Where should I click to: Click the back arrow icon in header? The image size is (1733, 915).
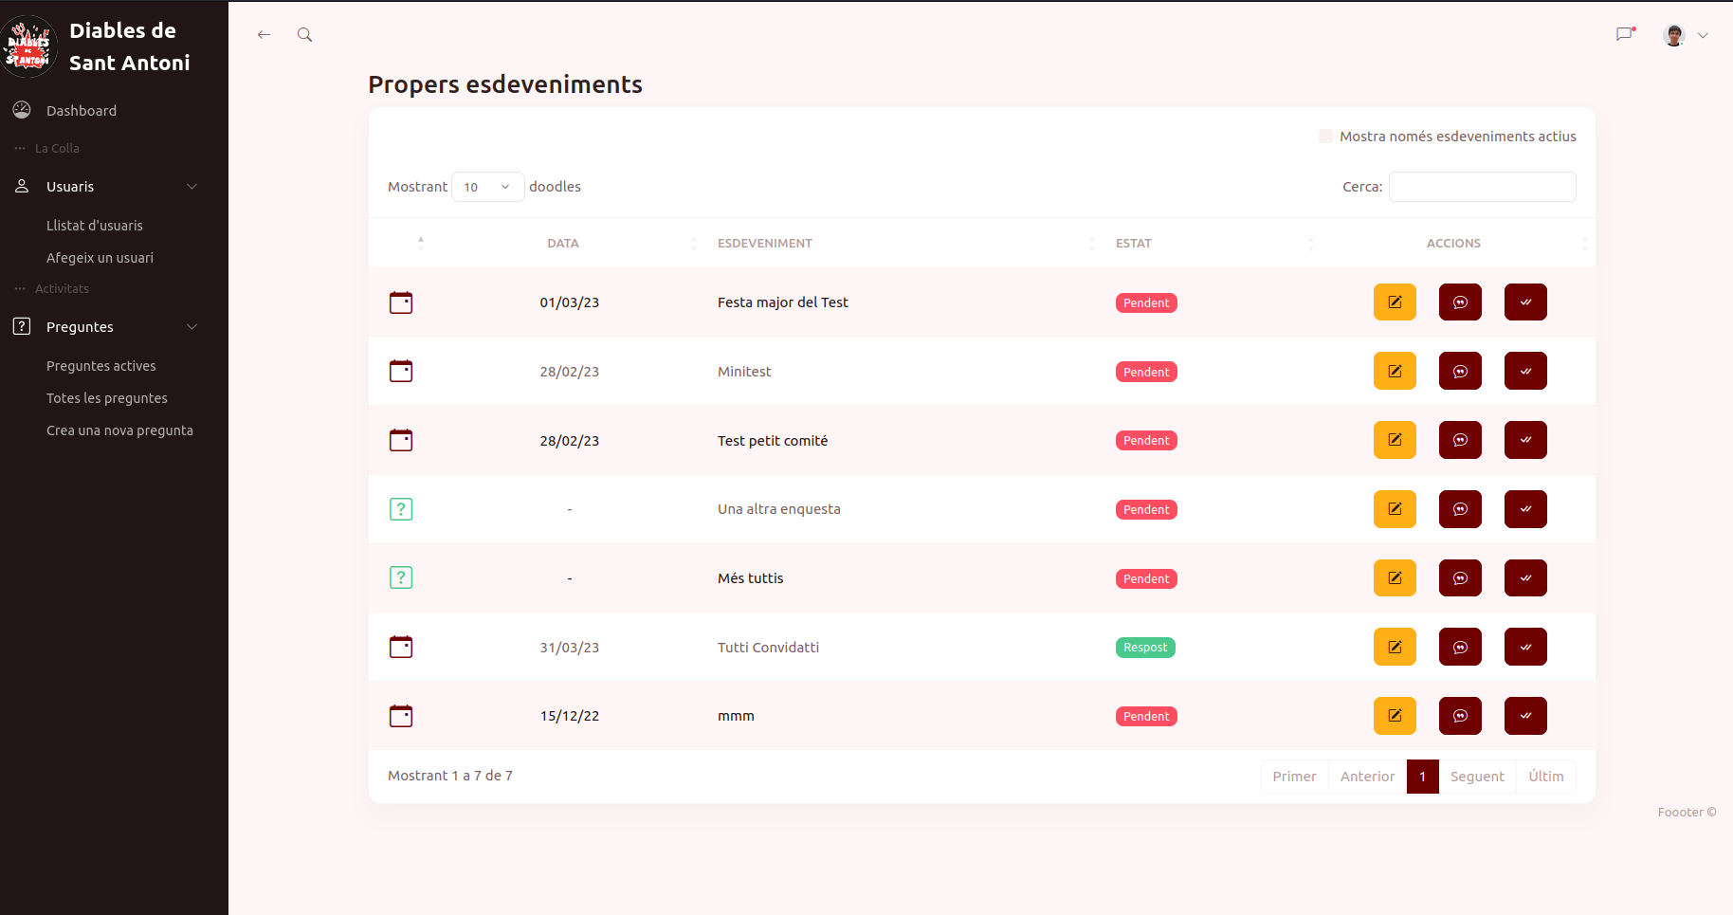click(x=264, y=35)
